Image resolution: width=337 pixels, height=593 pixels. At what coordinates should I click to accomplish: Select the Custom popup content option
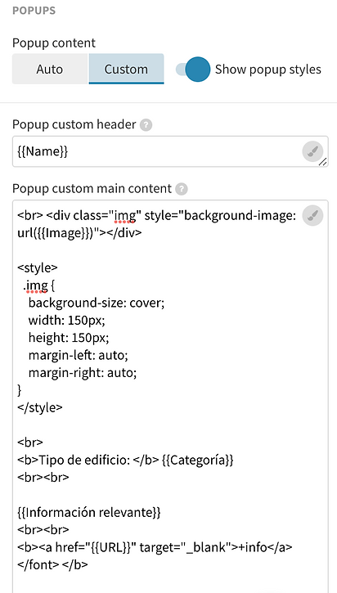click(126, 69)
